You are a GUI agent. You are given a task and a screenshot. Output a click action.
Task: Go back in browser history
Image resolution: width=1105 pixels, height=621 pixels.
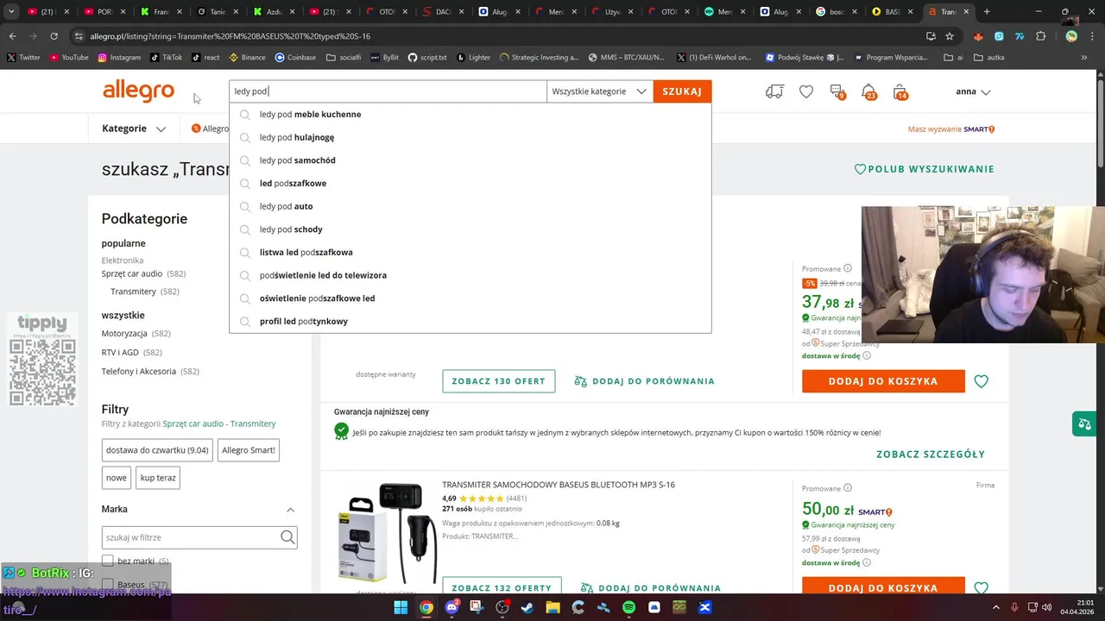point(12,36)
